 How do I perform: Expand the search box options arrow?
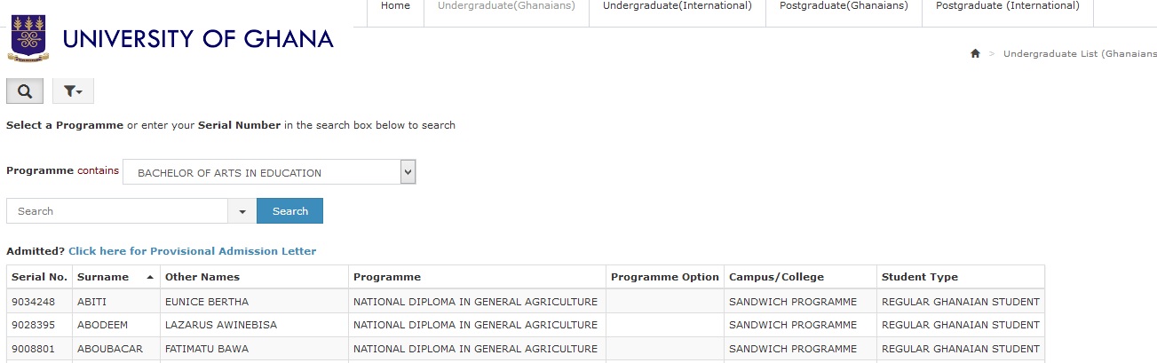pyautogui.click(x=242, y=211)
